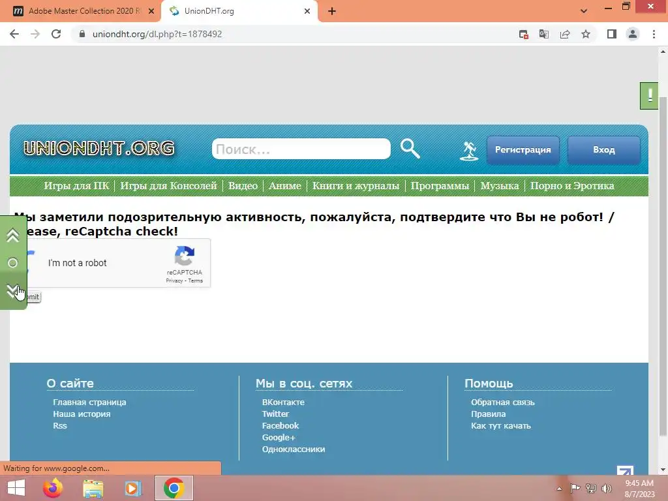Click the running figure icon in header
The height and width of the screenshot is (501, 668).
(x=468, y=151)
